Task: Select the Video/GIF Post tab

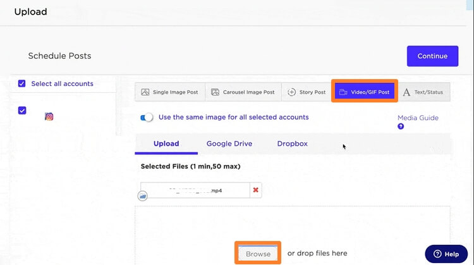Action: 365,92
